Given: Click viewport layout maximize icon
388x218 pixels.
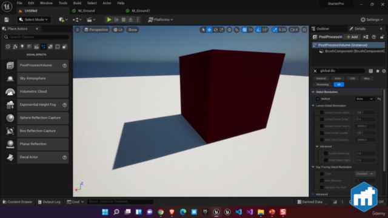Looking at the screenshot, I should pos(304,30).
